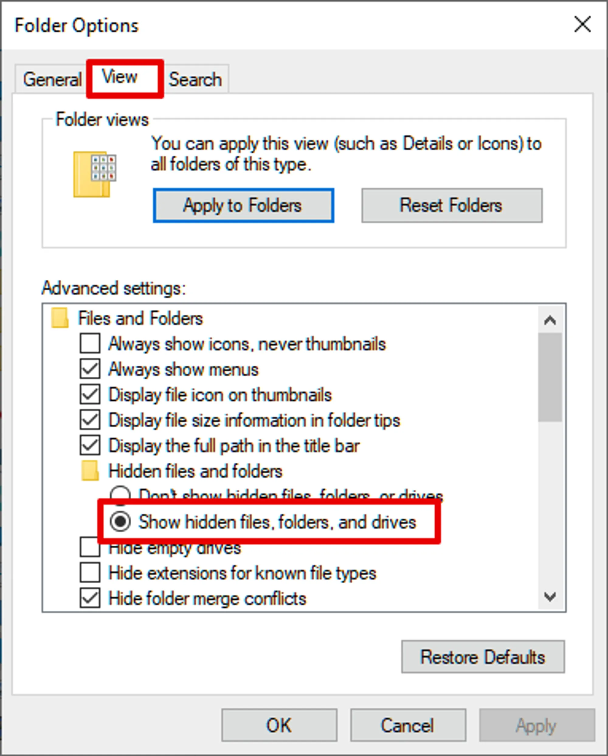Screen dimensions: 608x756
Task: Uncheck Display file size information in folder tips
Action: (90, 420)
